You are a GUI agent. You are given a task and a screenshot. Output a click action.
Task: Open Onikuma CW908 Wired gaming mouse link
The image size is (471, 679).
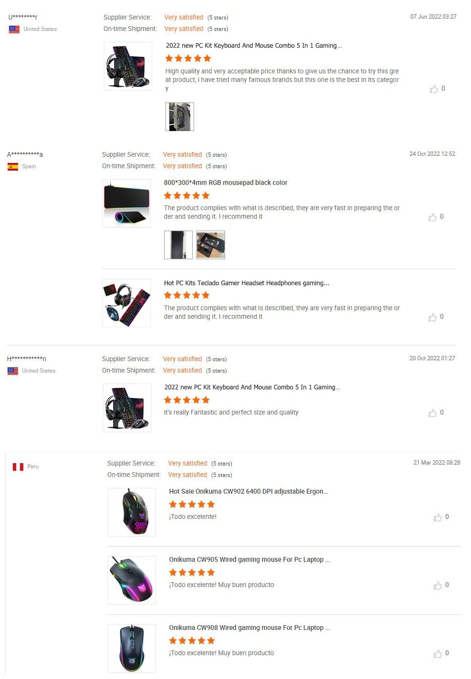(249, 628)
